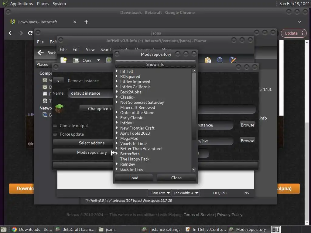Screen dimensions: 311x233
Task: Go back using Chrome's back arrow
Action: pos(11,33)
